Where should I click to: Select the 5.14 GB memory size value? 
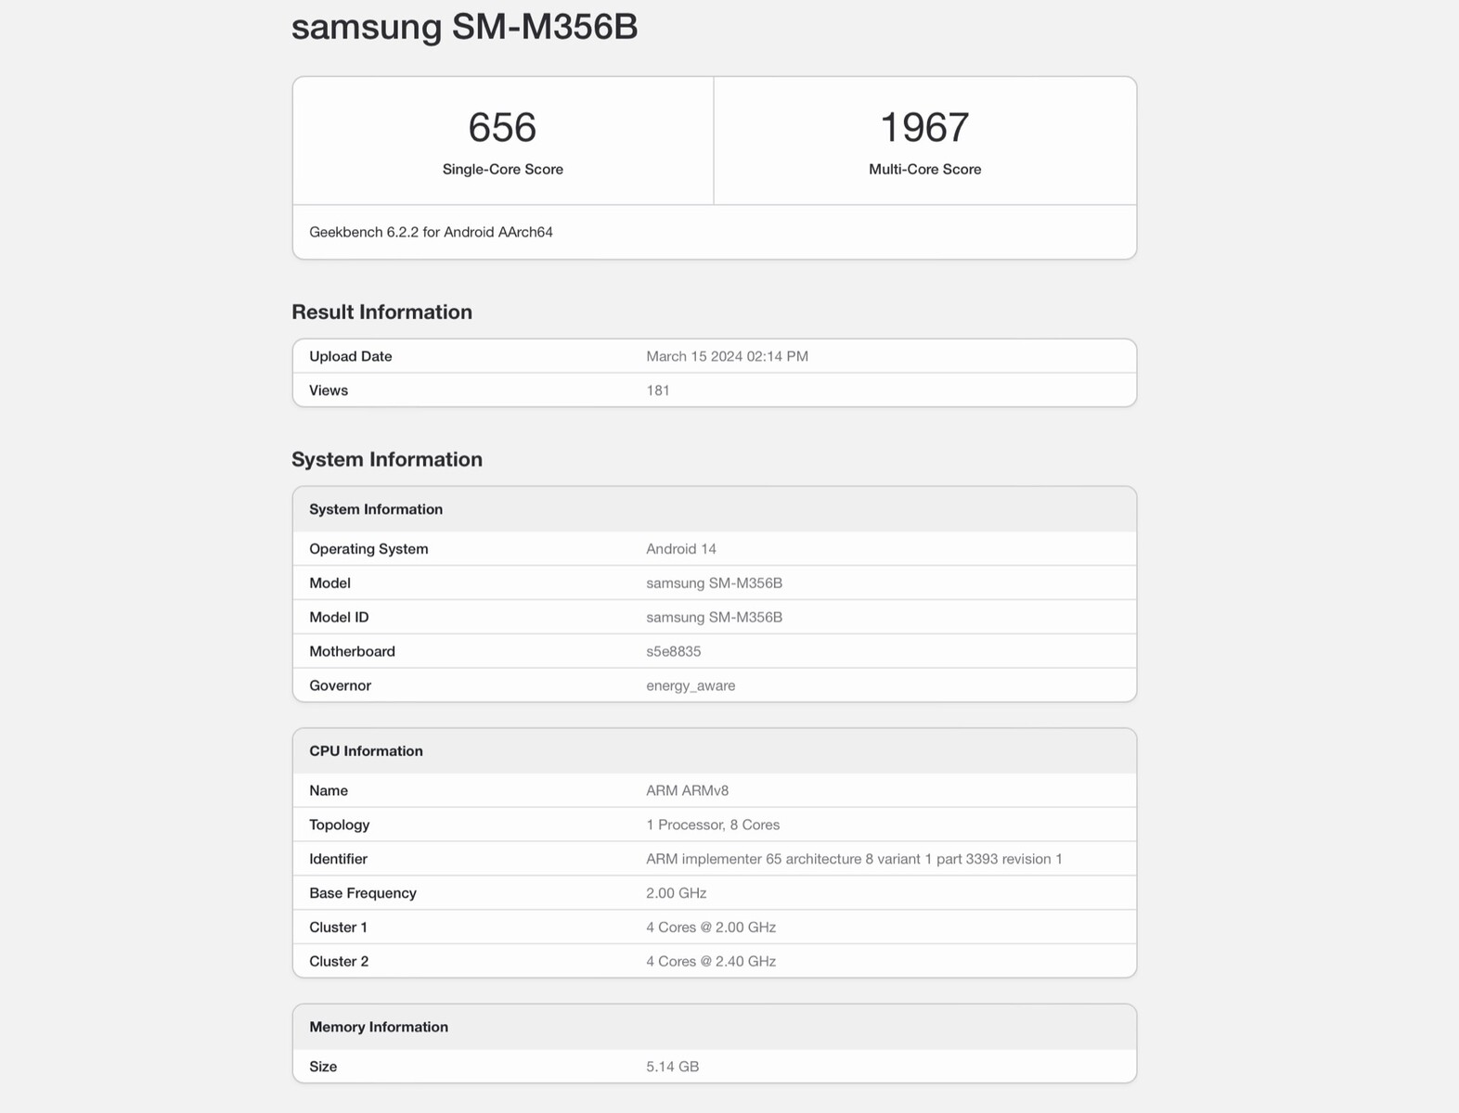[672, 1067]
